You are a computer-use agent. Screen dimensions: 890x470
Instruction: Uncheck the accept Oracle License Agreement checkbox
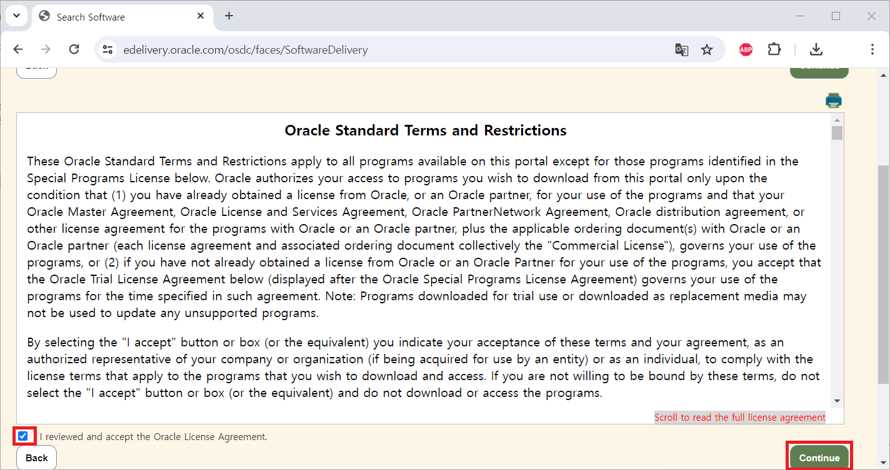[23, 436]
